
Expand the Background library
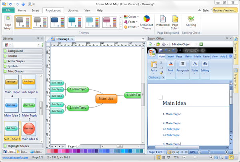(23, 51)
